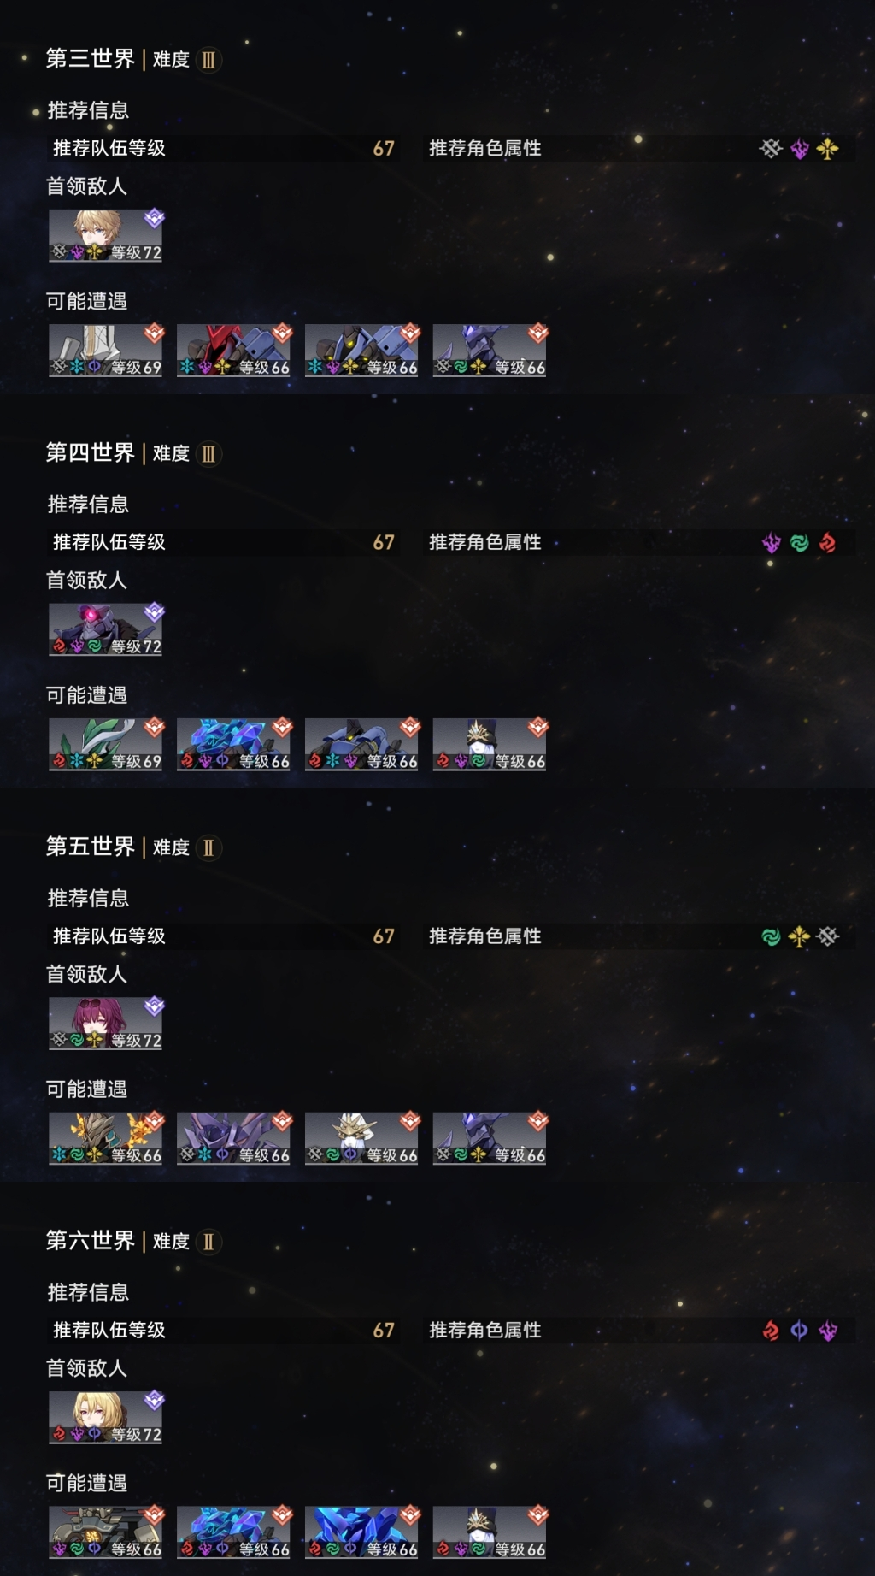
Task: Click the Fire element icon in World 6 recommendations
Action: coord(771,1331)
